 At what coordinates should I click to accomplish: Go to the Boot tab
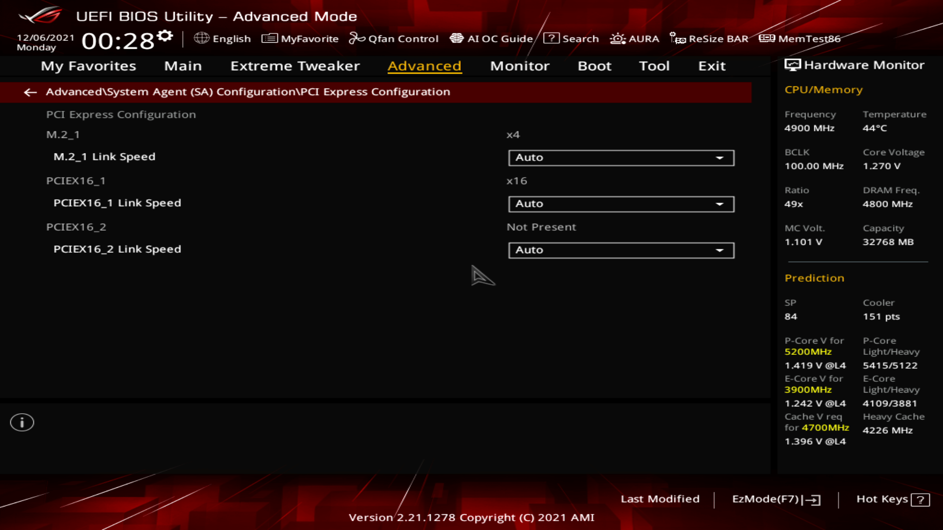coord(594,66)
